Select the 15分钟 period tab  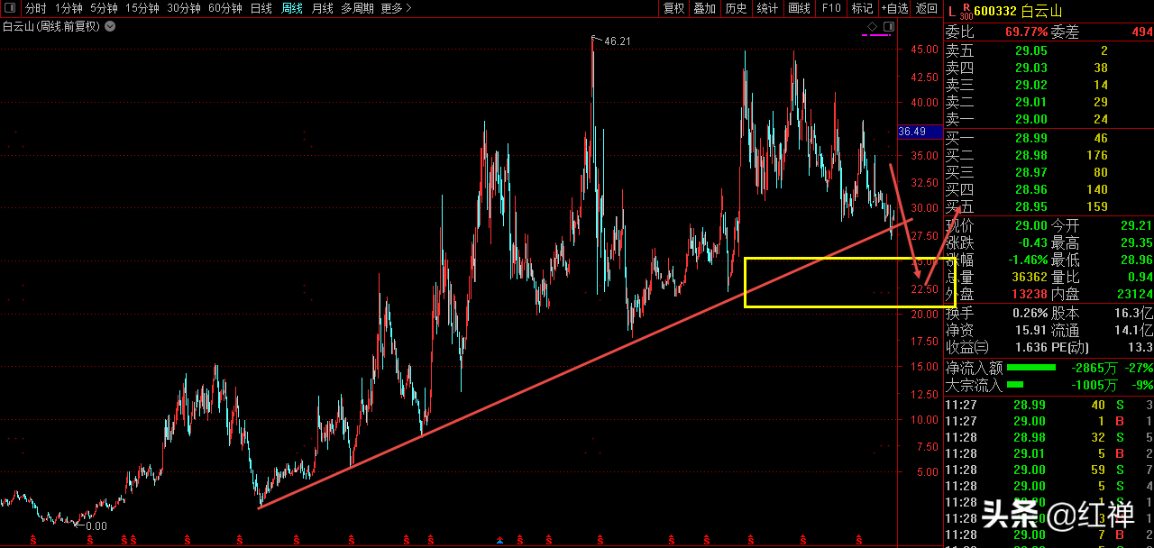click(142, 8)
